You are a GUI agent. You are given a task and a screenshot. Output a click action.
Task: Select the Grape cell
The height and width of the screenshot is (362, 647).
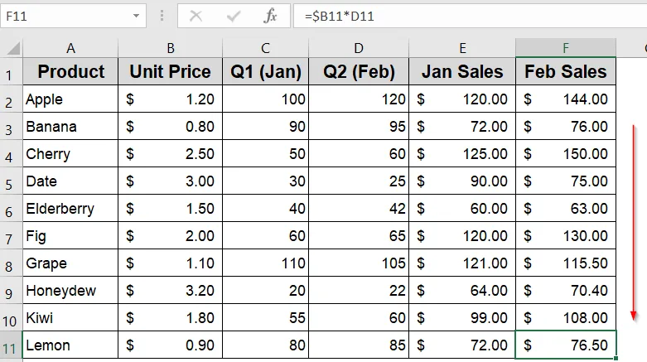pyautogui.click(x=70, y=263)
